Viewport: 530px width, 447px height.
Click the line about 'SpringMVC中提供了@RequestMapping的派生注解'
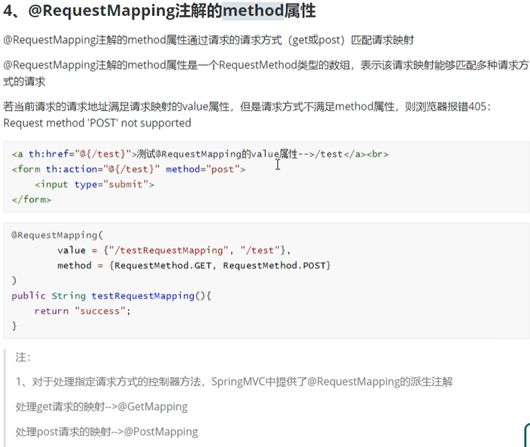pos(235,382)
